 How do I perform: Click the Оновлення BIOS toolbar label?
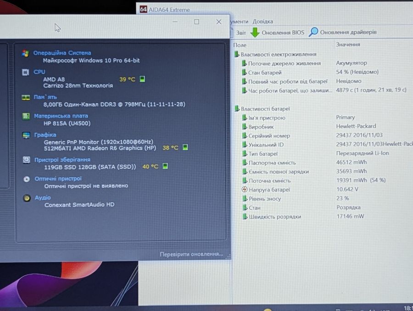[x=283, y=33]
